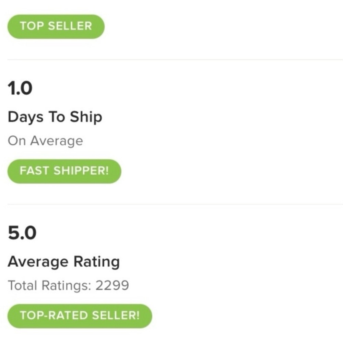
Task: Click "Average" in the gray On Average subtitle
Action: (57, 141)
